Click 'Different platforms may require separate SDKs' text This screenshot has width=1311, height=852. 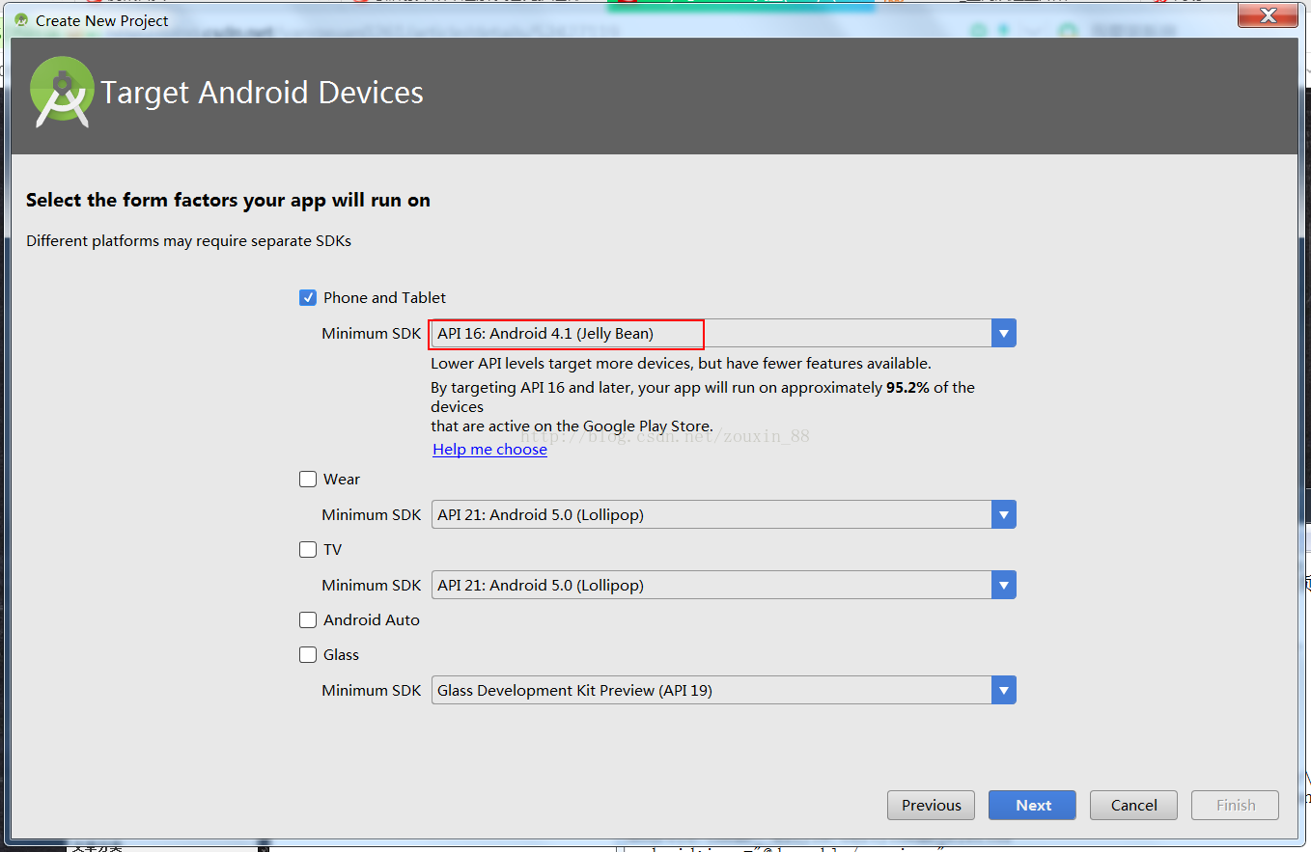188,240
